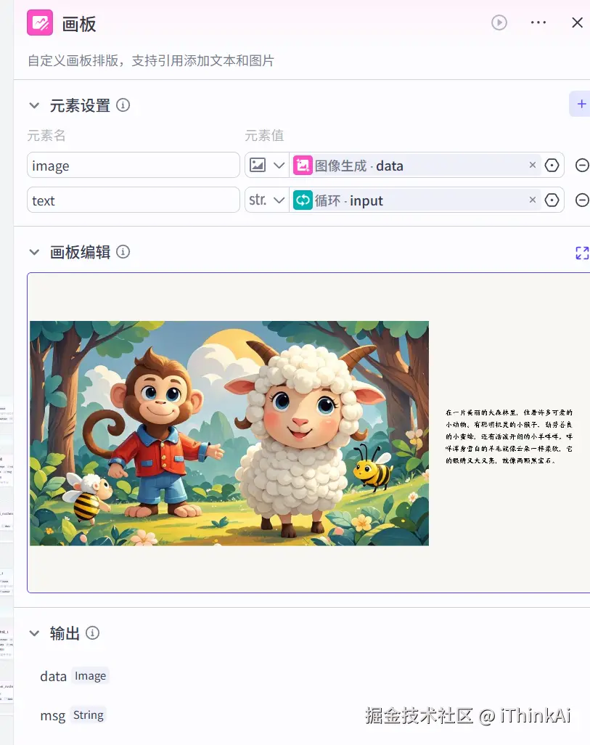Click the data Image output tag
Screen dimensions: 590x745
click(x=90, y=675)
